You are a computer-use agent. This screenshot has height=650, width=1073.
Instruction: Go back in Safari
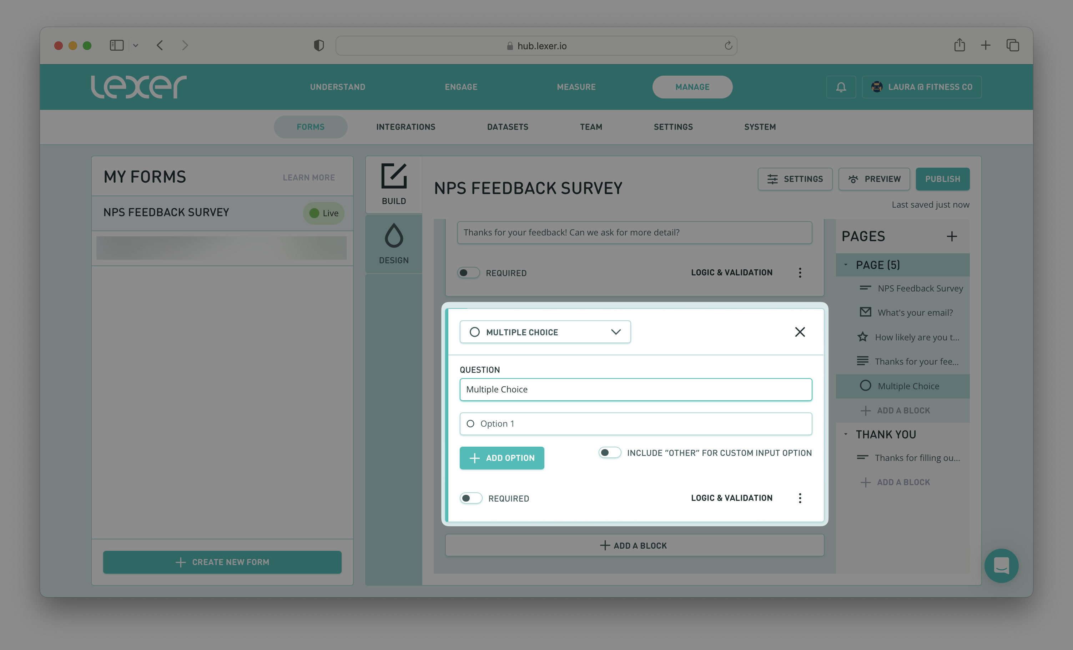[x=160, y=45]
